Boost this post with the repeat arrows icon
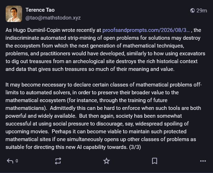 click(x=58, y=161)
